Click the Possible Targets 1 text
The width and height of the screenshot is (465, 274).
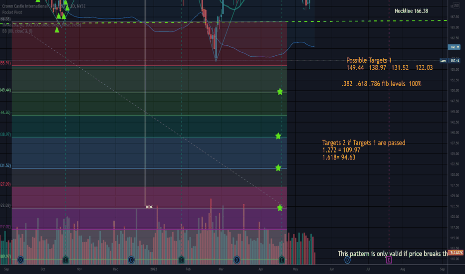tap(369, 60)
